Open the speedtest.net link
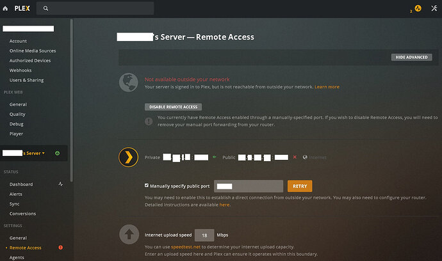This screenshot has width=442, height=261. pyautogui.click(x=186, y=247)
